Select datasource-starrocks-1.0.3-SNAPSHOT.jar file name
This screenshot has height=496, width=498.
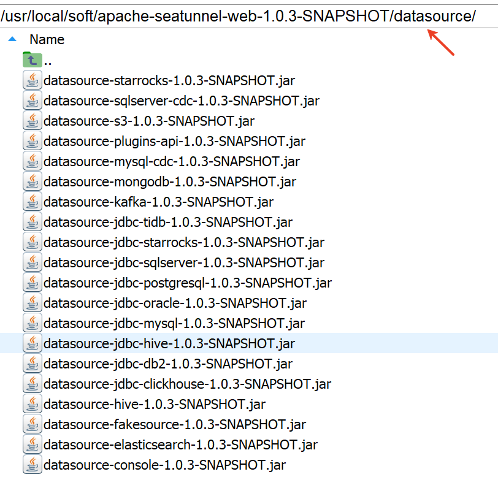(169, 81)
